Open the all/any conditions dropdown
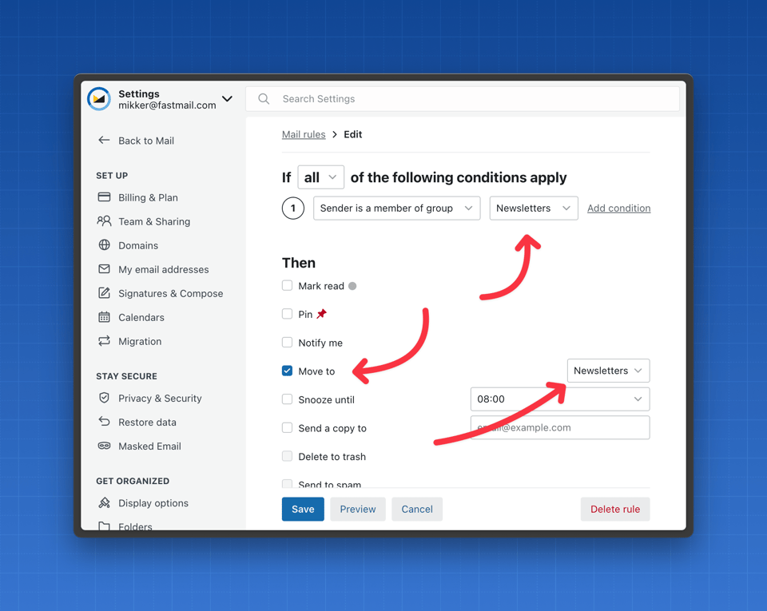767x611 pixels. [320, 177]
